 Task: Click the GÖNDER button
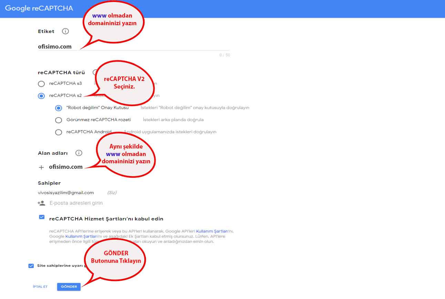click(69, 287)
